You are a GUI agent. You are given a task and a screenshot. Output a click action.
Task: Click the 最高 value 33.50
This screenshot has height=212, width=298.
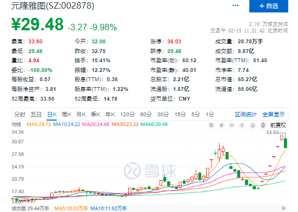coord(35,42)
